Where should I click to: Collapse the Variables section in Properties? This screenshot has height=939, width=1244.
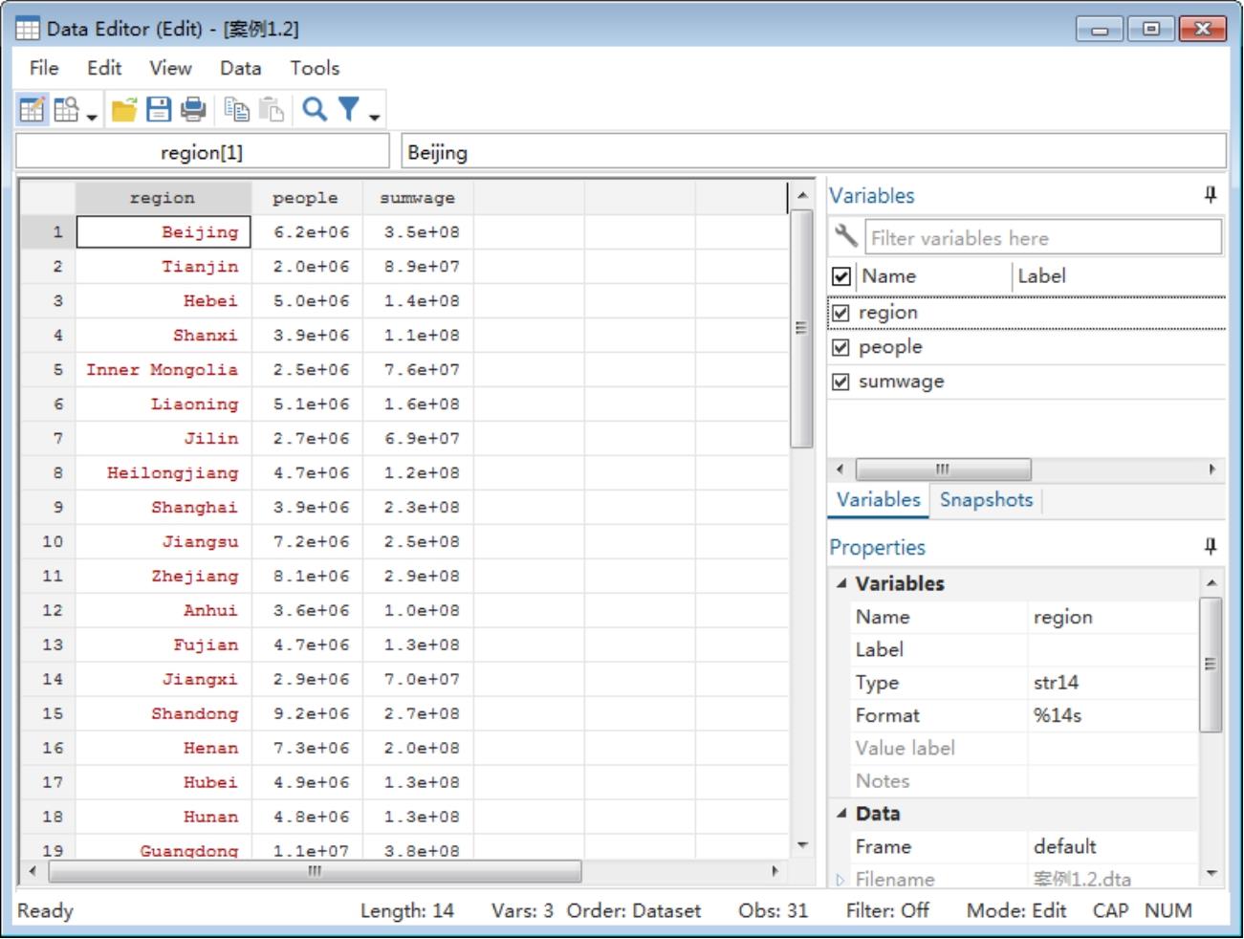click(841, 583)
